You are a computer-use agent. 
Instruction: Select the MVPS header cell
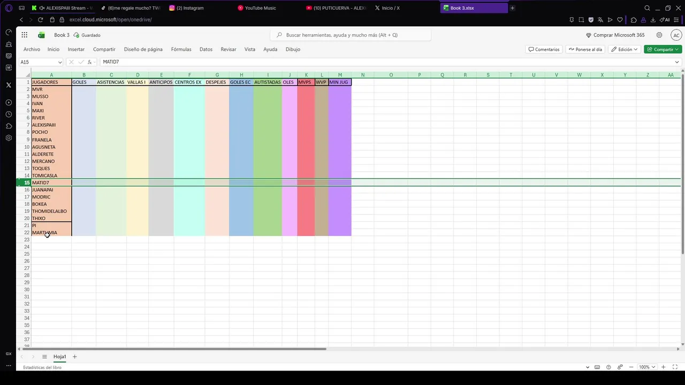point(306,82)
